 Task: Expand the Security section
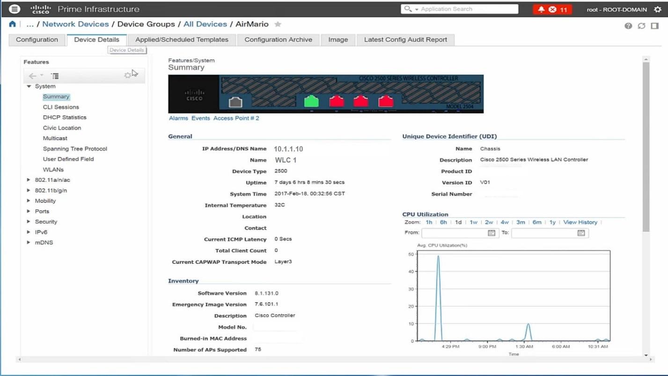point(29,221)
